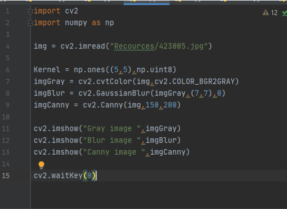Click "imgCanny" argument on line 13
This screenshot has height=209, width=287.
point(168,152)
